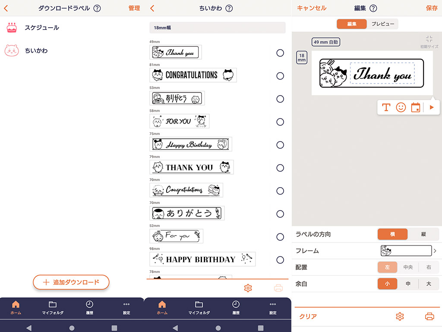Viewport: 442px width, 332px height.
Task: Tap キャンセル in edit screen
Action: click(x=312, y=8)
